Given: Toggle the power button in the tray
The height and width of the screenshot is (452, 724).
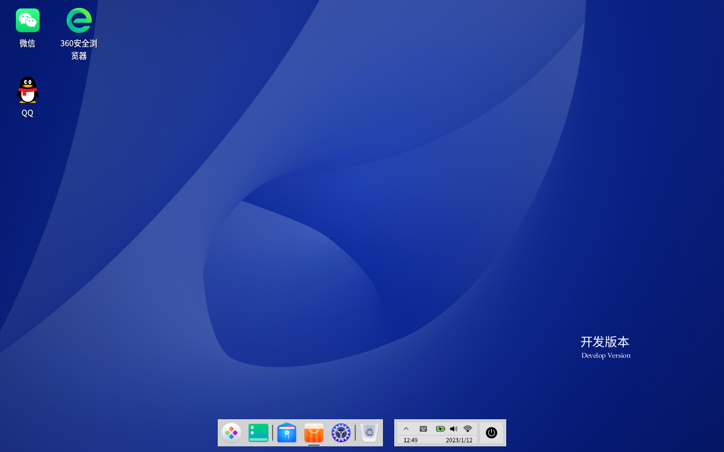Looking at the screenshot, I should click(491, 433).
